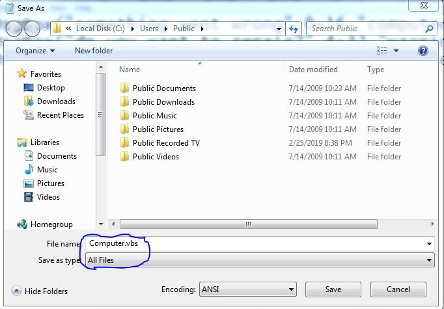Viewport: 444px width, 309px height.
Task: Click the search magnifier icon
Action: click(x=429, y=29)
